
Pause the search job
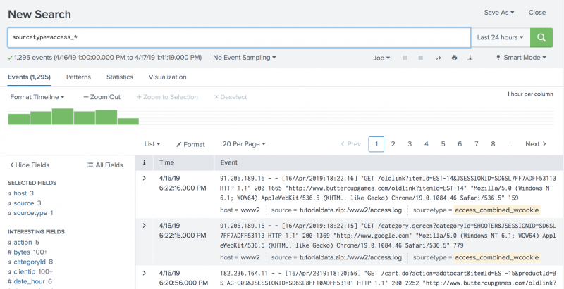pyautogui.click(x=405, y=58)
